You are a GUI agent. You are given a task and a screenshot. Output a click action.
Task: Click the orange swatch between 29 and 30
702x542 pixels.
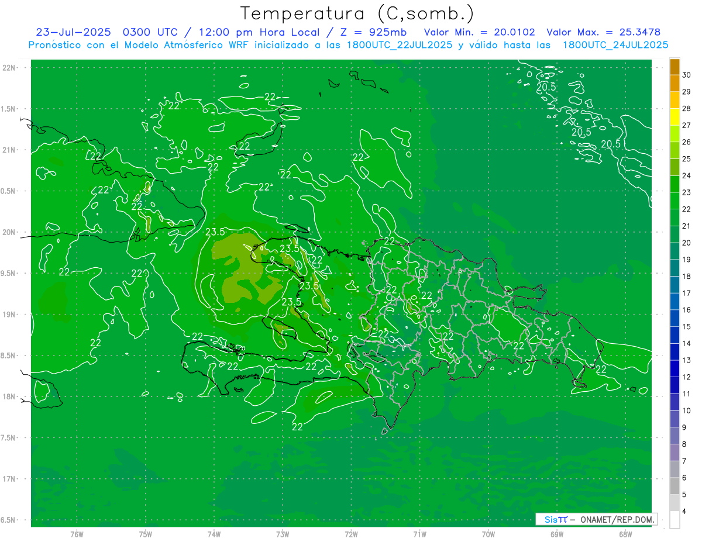[x=675, y=84]
